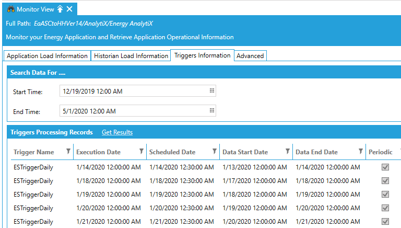Click the Scheduled Date column filter icon
Viewport: 401px width, 228px height.
coord(214,152)
